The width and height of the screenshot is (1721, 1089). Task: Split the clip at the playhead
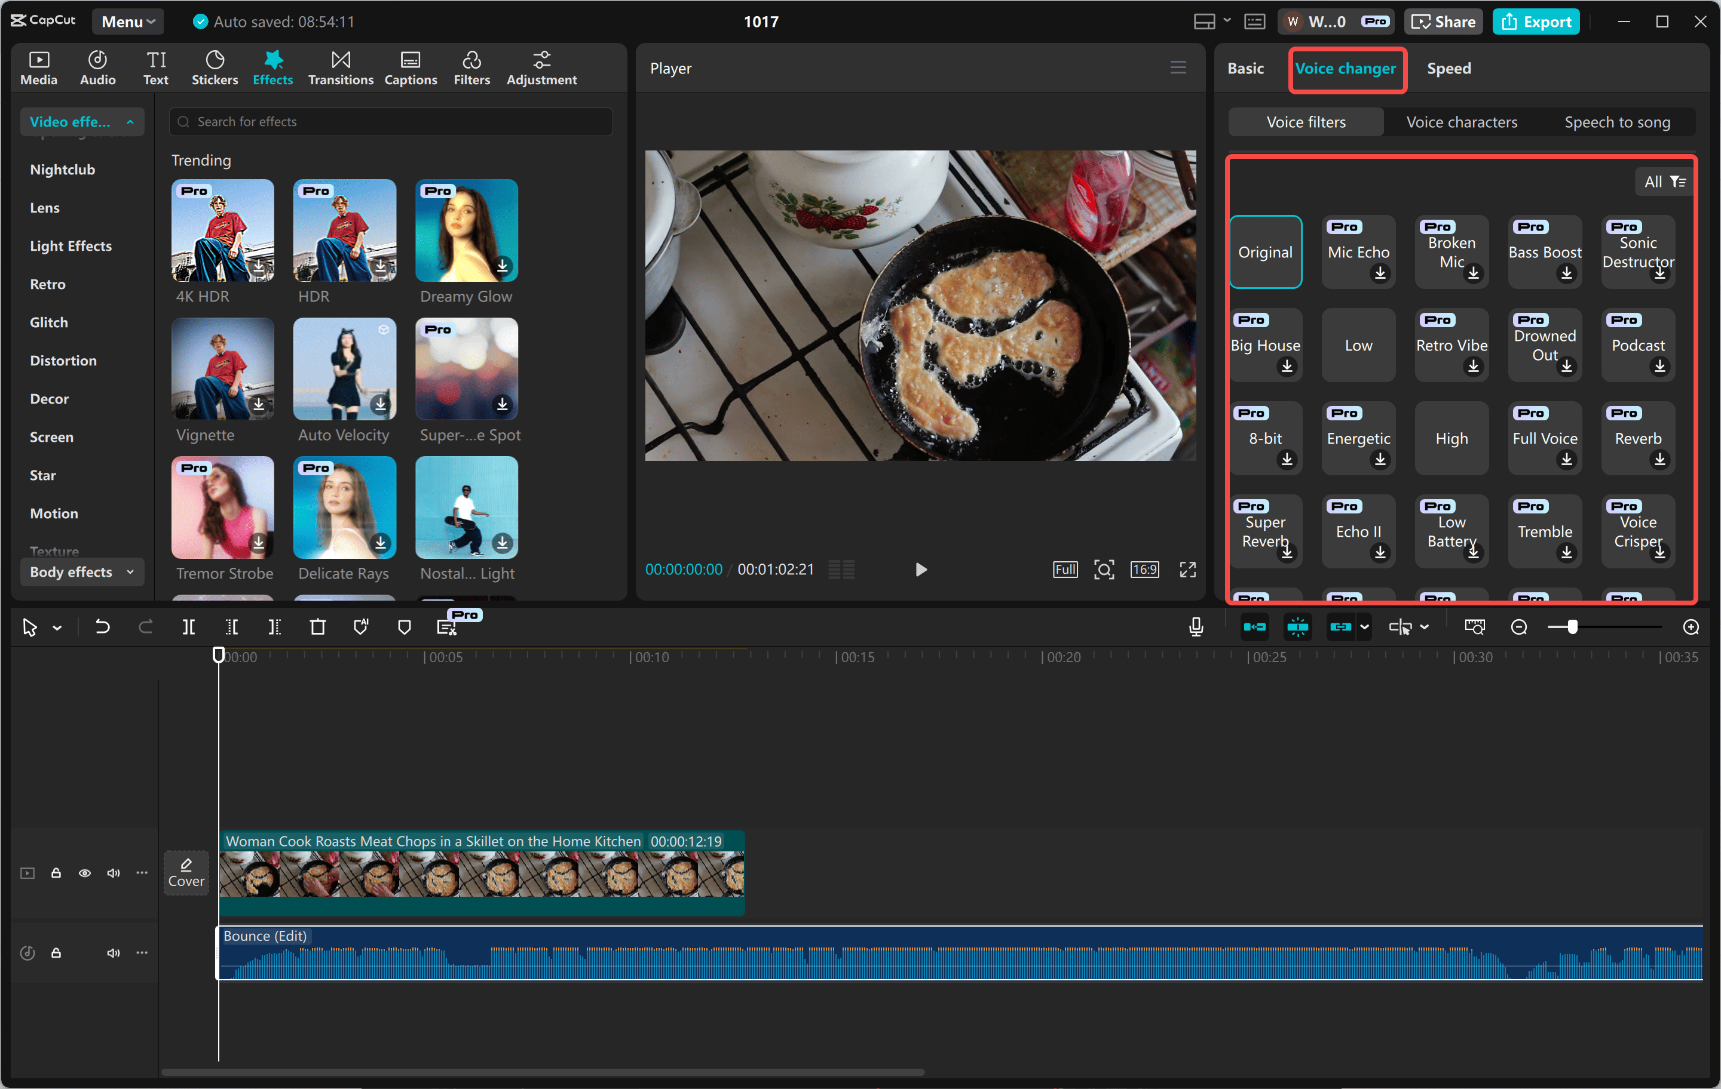pyautogui.click(x=189, y=626)
